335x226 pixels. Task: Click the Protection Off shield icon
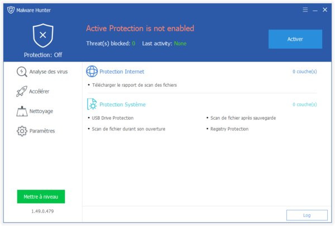click(43, 35)
